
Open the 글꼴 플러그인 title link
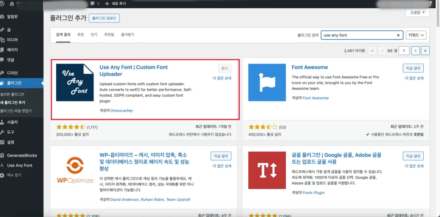coord(336,158)
